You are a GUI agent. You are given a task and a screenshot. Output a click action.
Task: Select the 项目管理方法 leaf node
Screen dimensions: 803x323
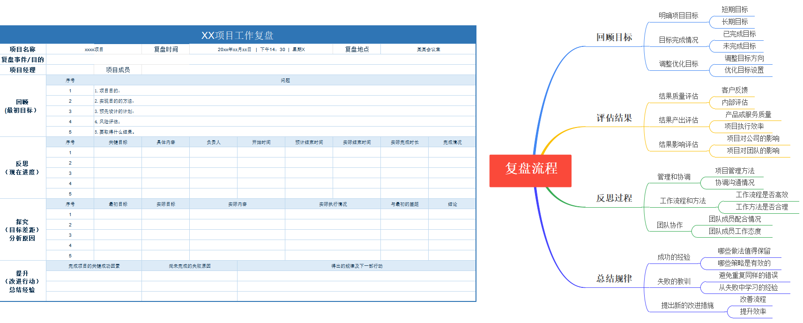pyautogui.click(x=734, y=171)
